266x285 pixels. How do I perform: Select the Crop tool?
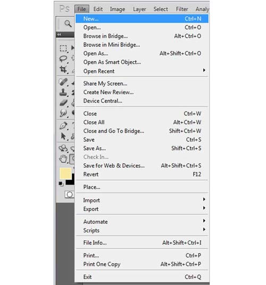pos(63,69)
